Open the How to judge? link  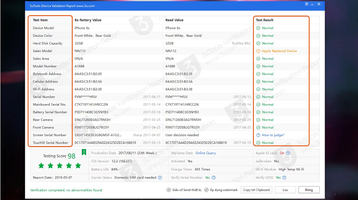click(x=273, y=135)
